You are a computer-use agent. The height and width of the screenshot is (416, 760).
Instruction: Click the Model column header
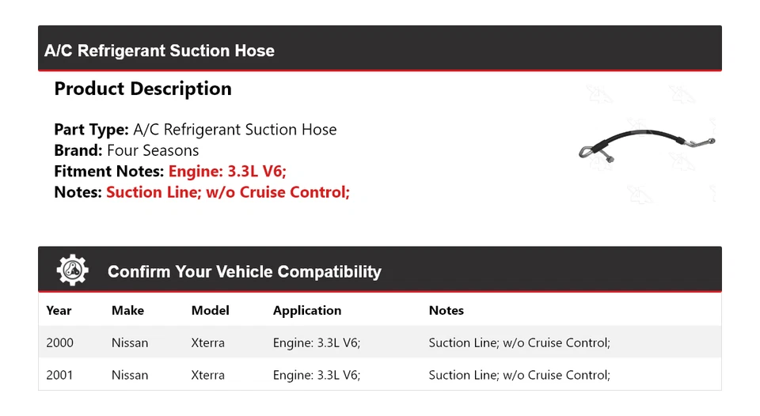(x=210, y=311)
